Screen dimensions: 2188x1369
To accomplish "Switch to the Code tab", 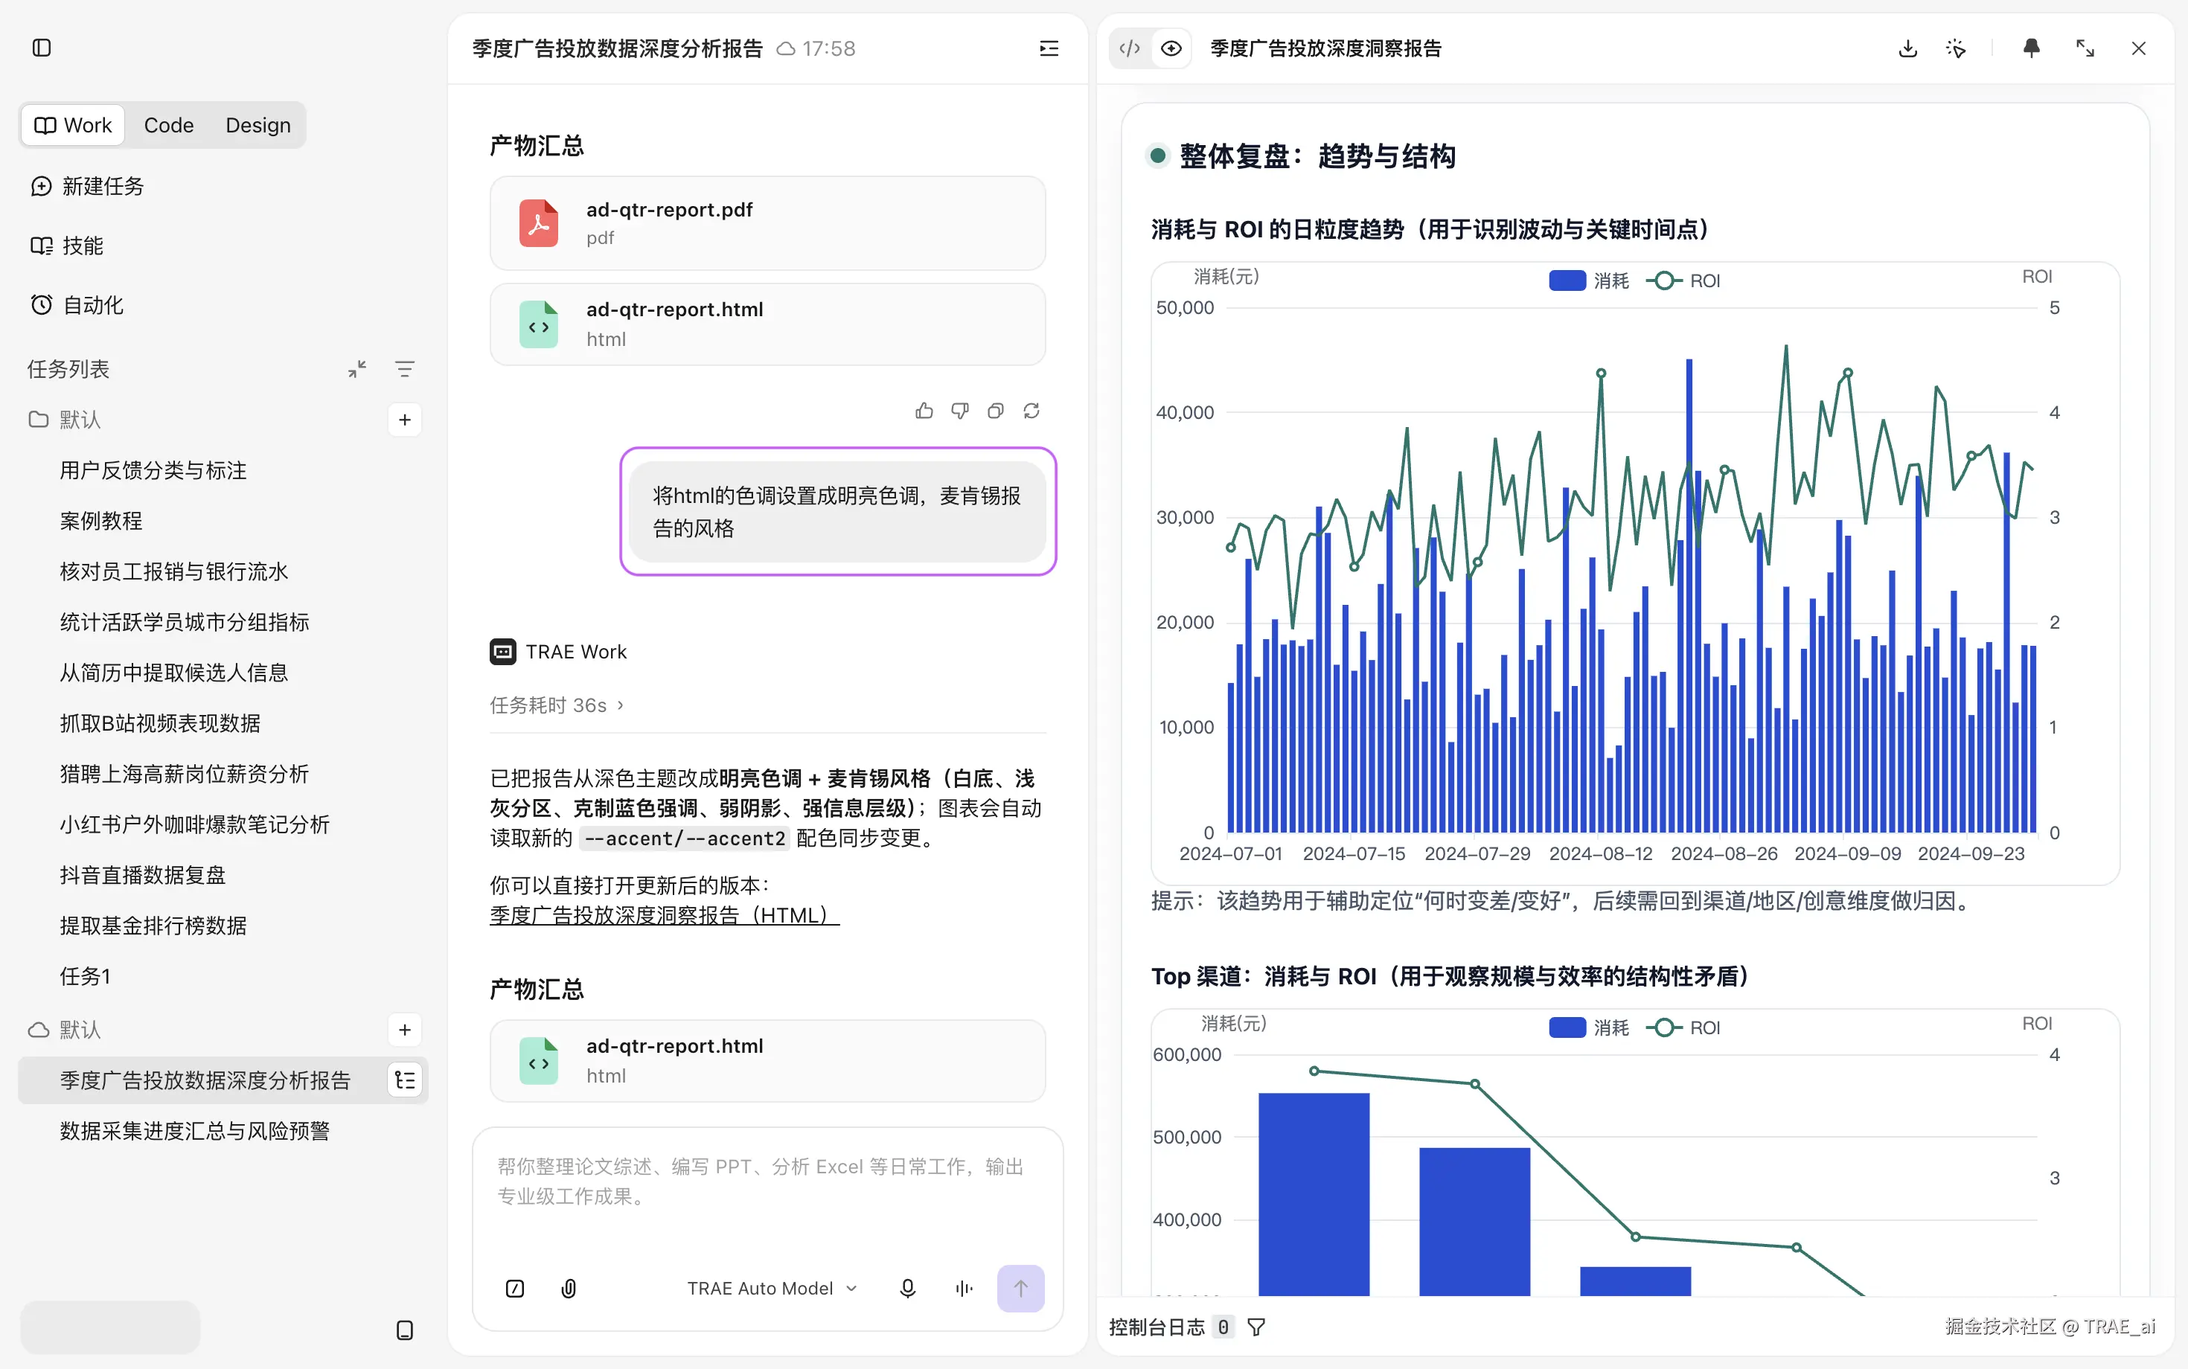I will pyautogui.click(x=168, y=125).
